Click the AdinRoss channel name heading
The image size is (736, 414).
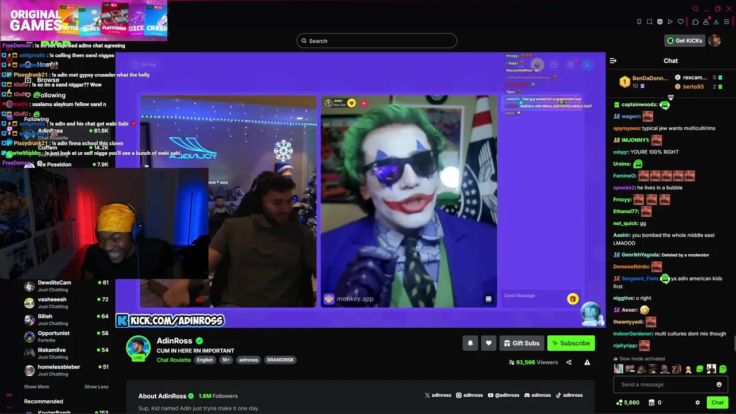click(x=174, y=341)
